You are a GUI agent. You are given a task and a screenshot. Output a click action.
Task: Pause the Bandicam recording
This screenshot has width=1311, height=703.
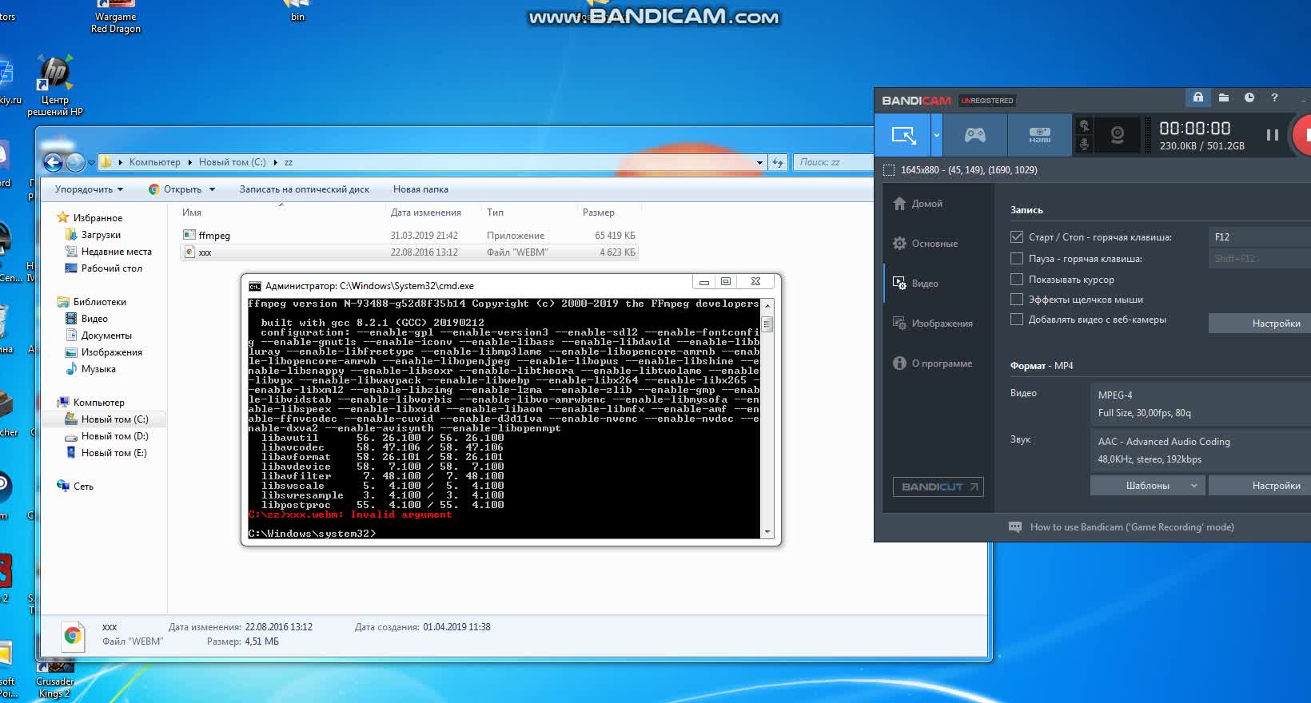pyautogui.click(x=1273, y=135)
